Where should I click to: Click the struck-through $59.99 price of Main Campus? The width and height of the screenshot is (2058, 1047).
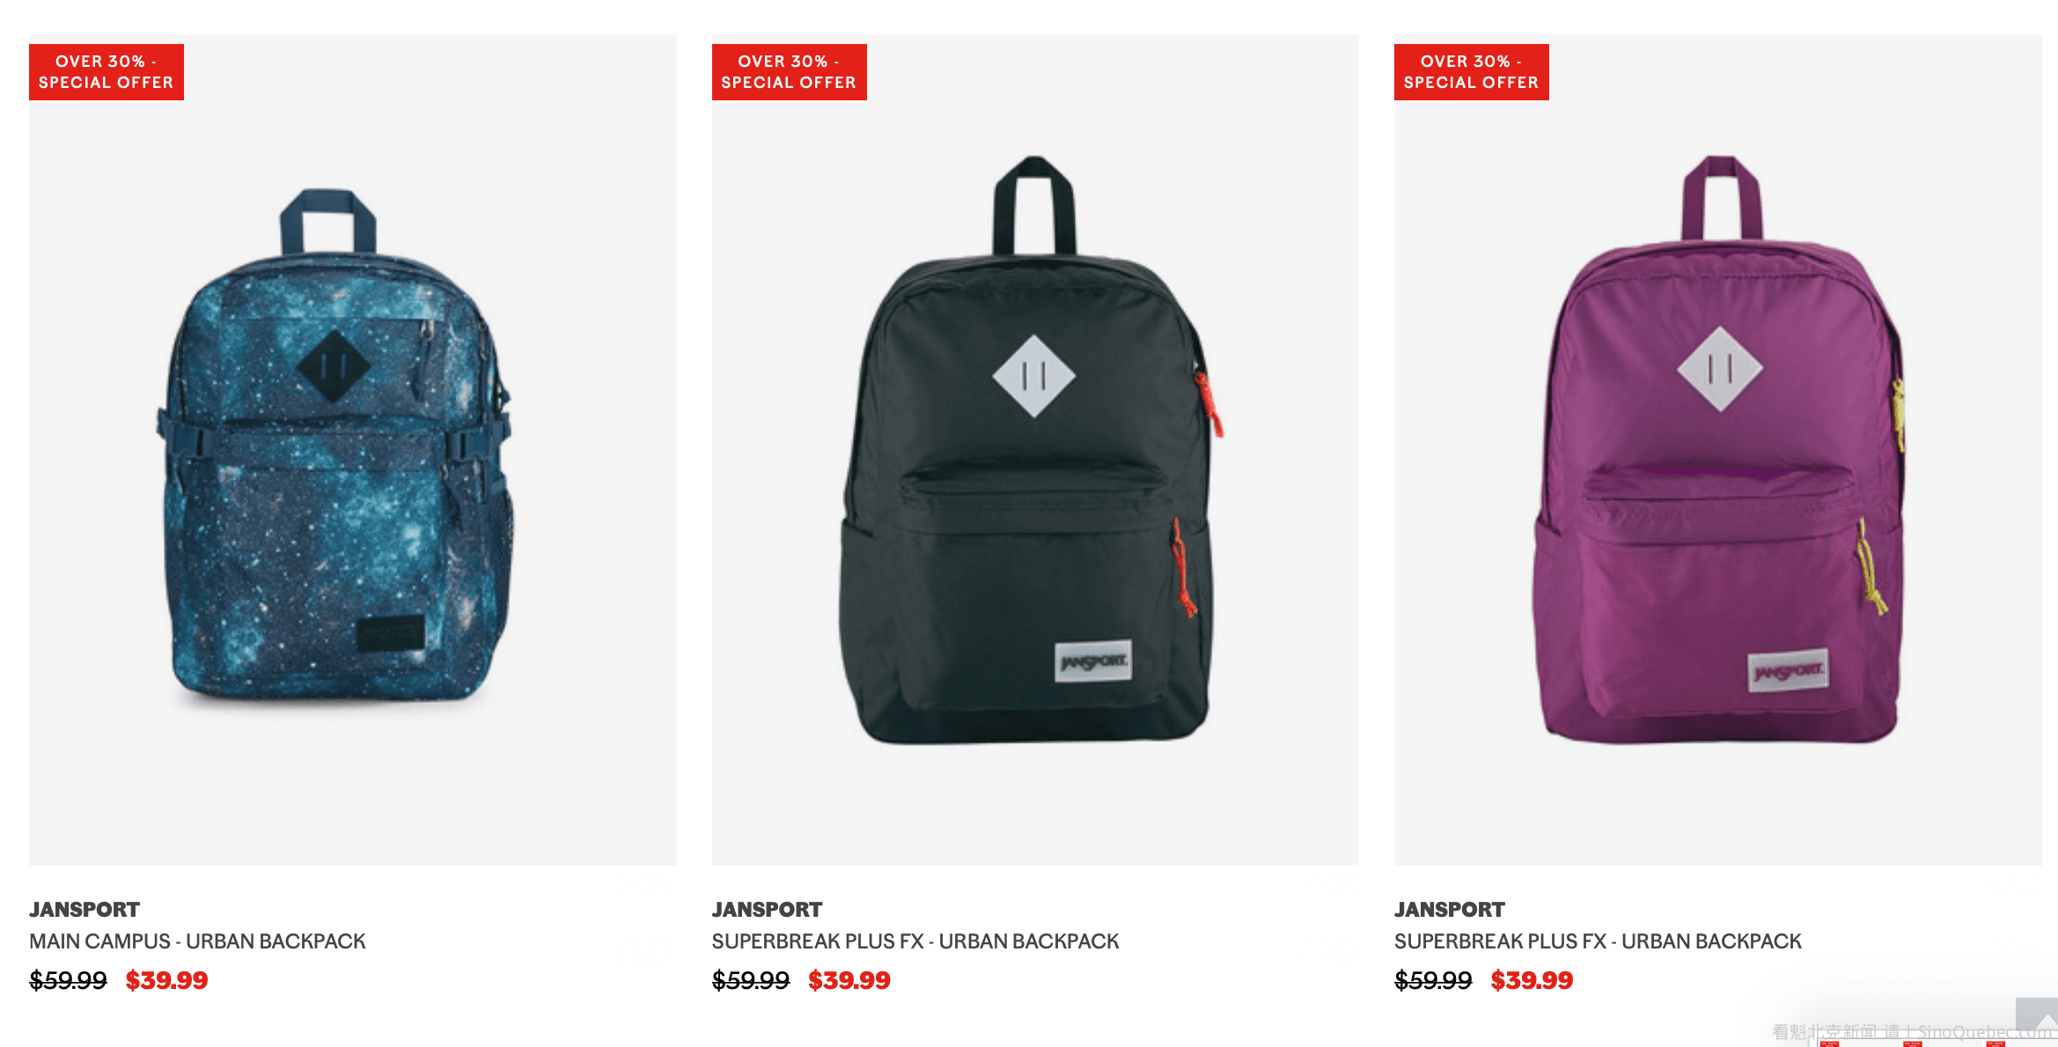click(68, 980)
